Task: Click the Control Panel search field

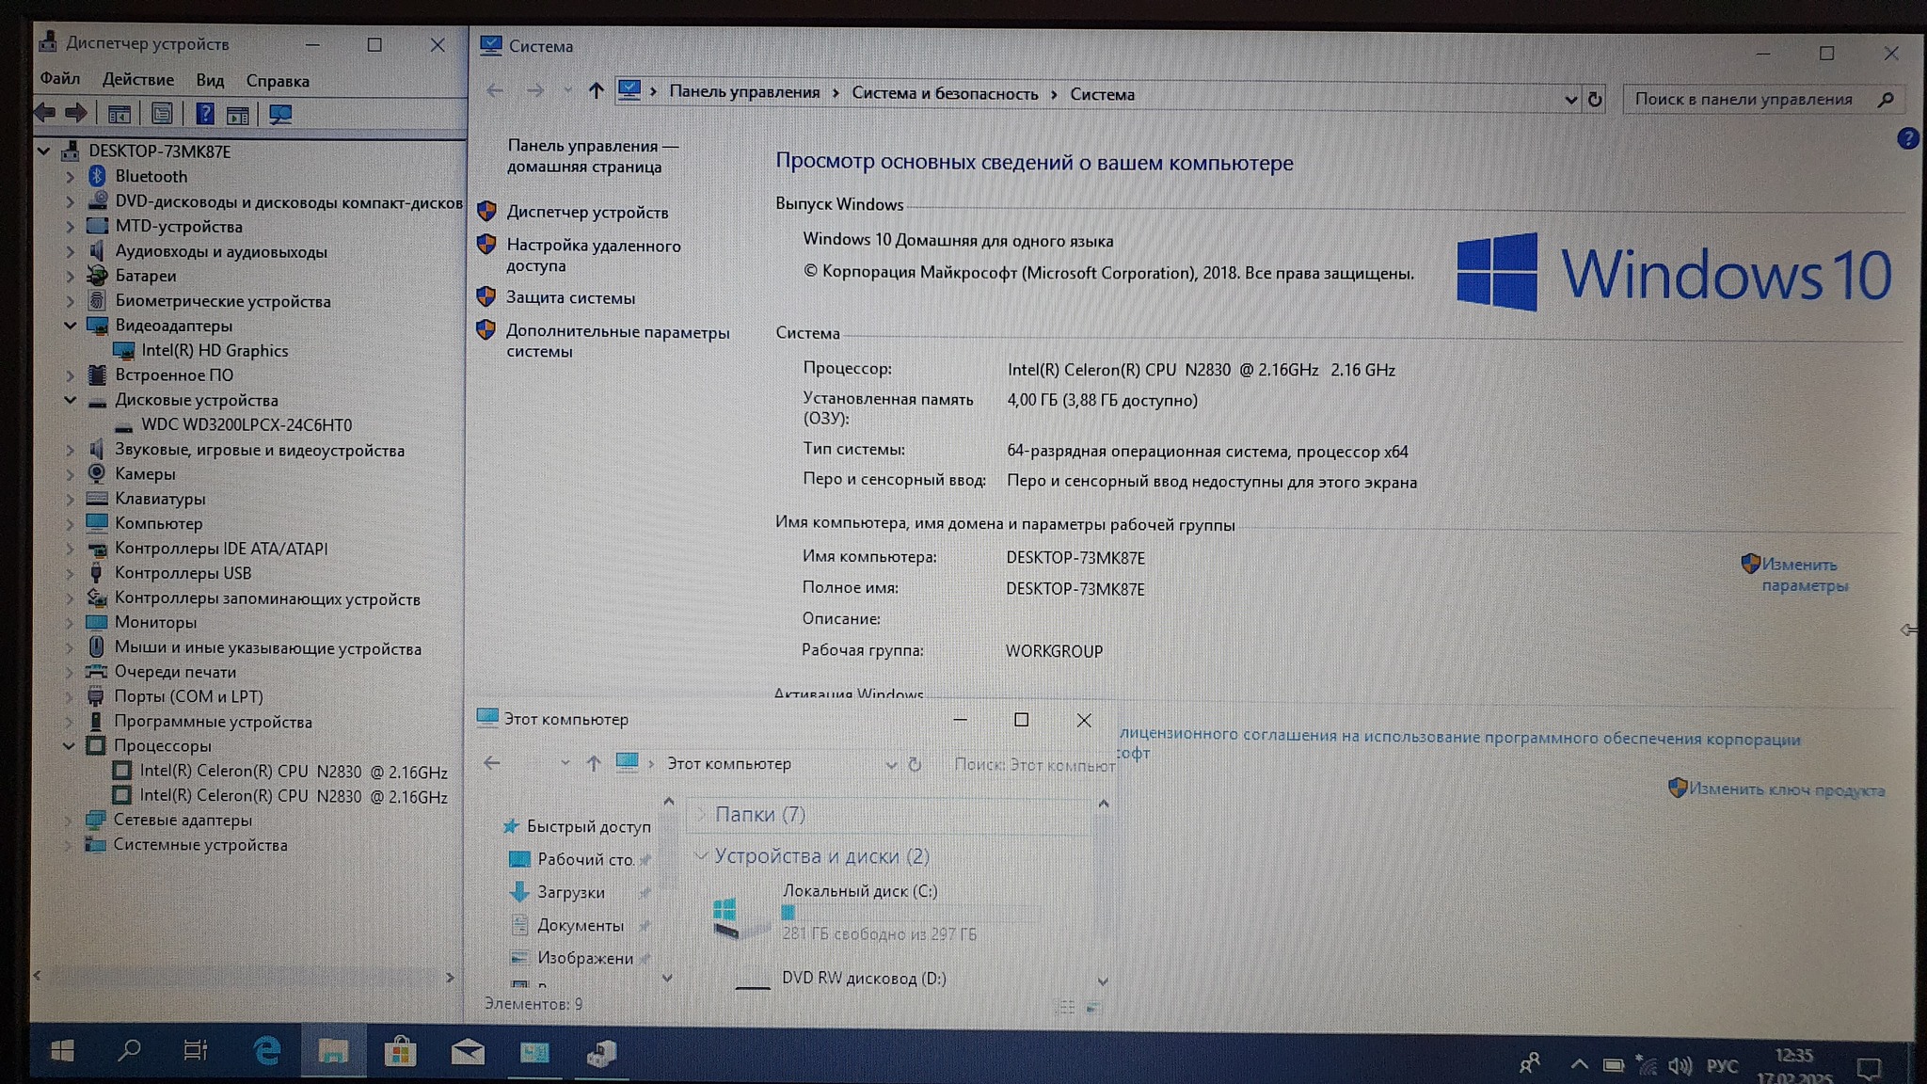Action: tap(1750, 100)
